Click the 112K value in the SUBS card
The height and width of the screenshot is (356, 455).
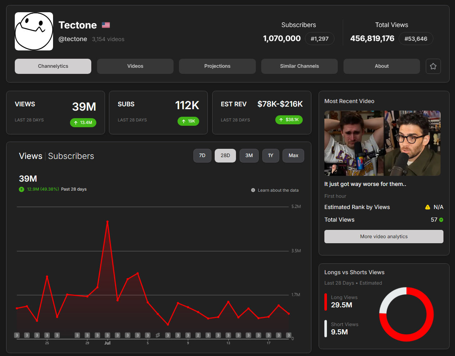coord(187,105)
